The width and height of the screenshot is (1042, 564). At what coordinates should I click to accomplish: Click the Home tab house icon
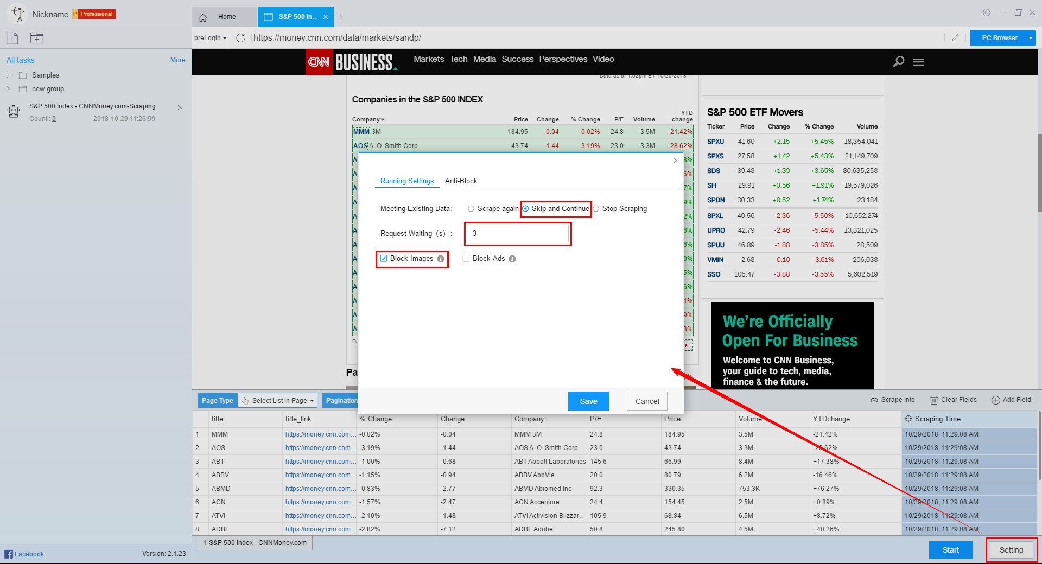203,17
